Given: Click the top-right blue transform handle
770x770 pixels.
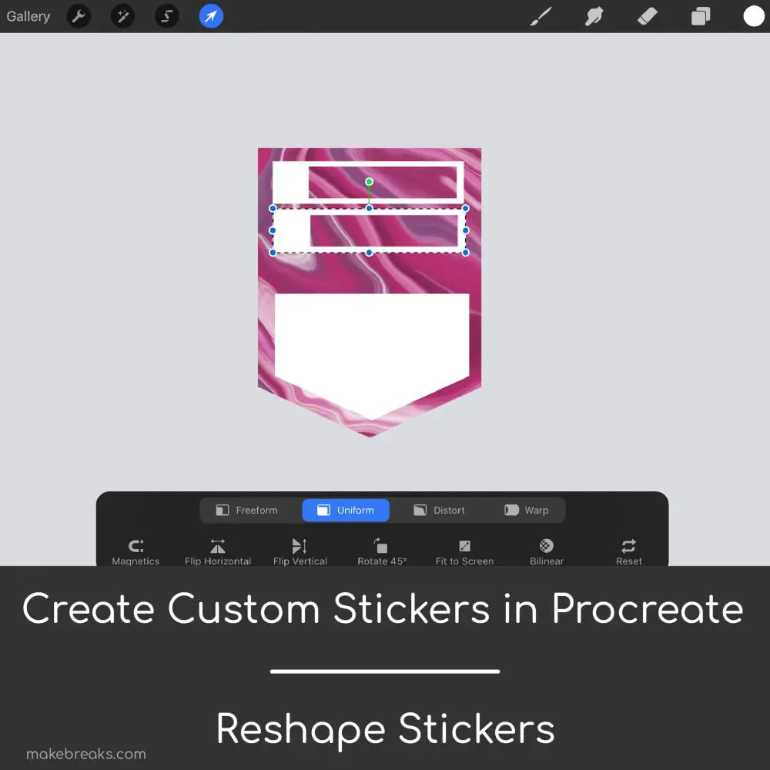Looking at the screenshot, I should (x=466, y=208).
